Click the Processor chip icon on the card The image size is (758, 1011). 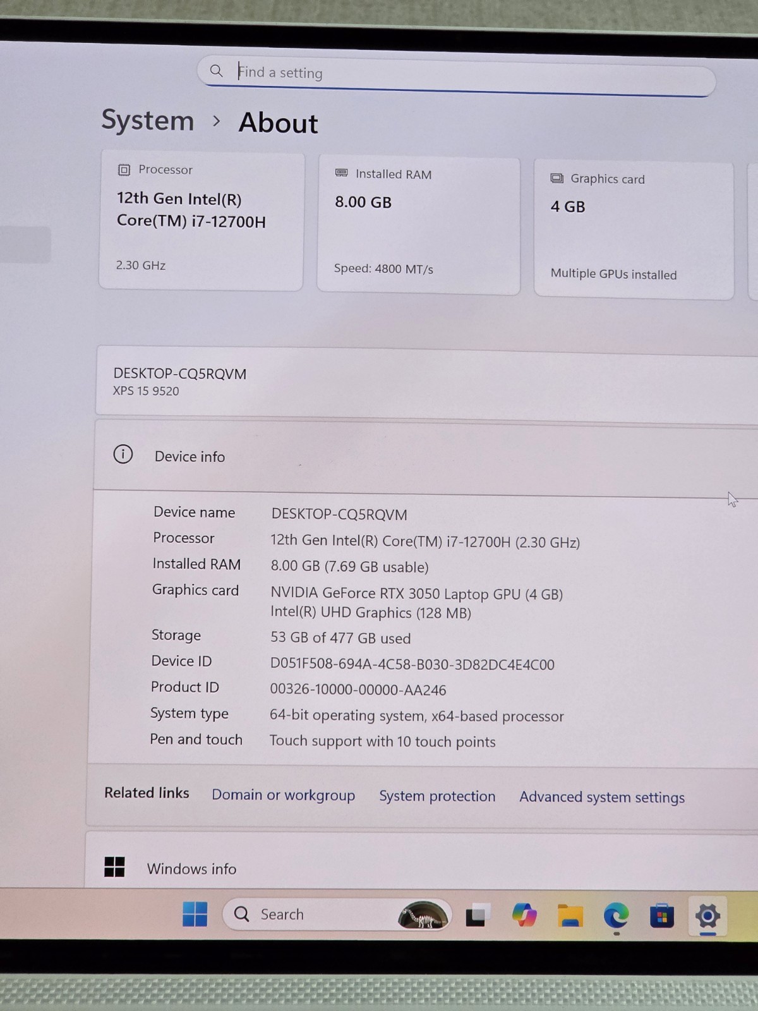124,169
